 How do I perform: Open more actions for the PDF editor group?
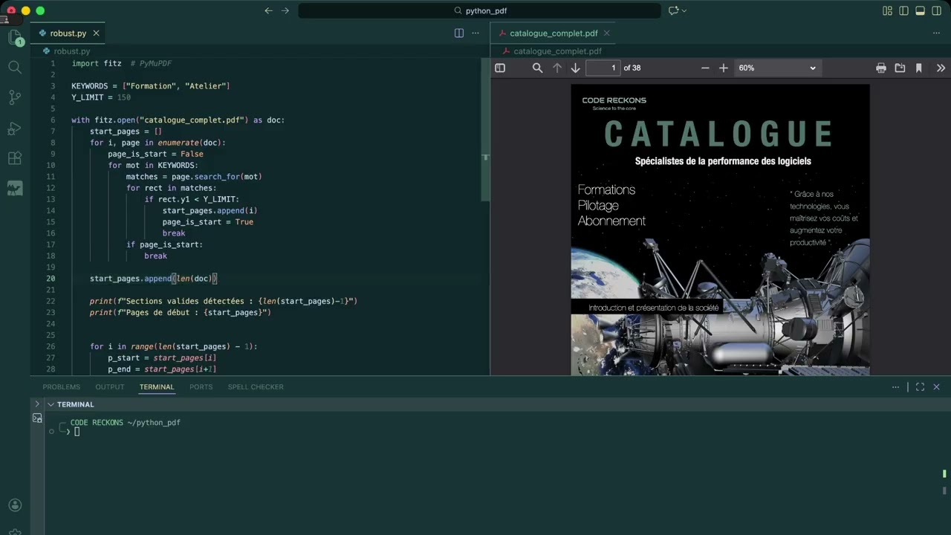click(936, 33)
